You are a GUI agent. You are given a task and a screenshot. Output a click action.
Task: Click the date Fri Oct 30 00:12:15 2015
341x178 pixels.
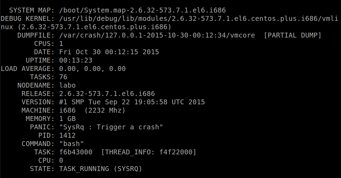[x=109, y=52]
